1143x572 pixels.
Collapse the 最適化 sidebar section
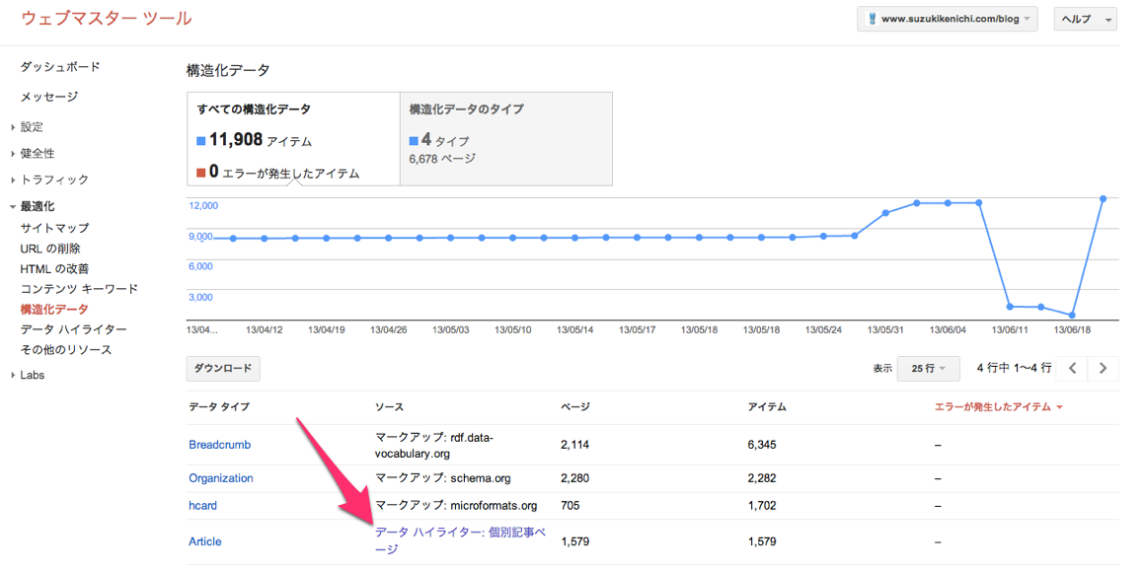click(x=33, y=206)
